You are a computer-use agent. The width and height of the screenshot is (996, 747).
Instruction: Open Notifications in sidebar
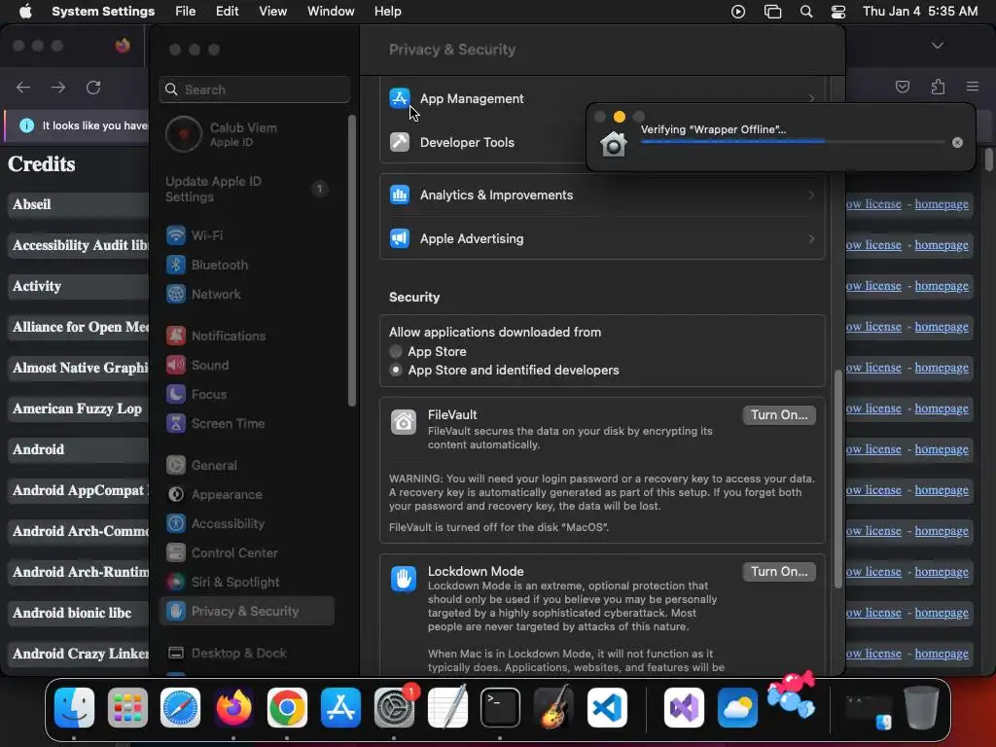pyautogui.click(x=248, y=336)
